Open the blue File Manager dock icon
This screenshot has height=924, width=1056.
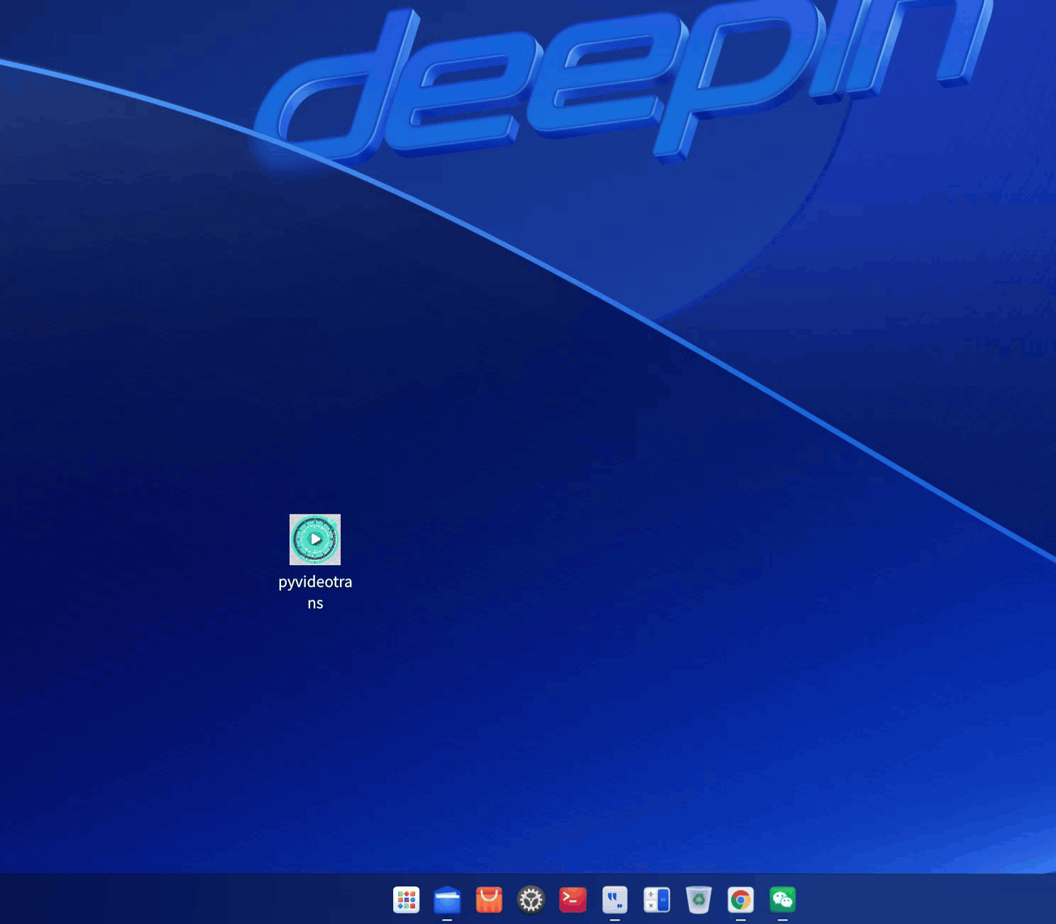(x=447, y=900)
